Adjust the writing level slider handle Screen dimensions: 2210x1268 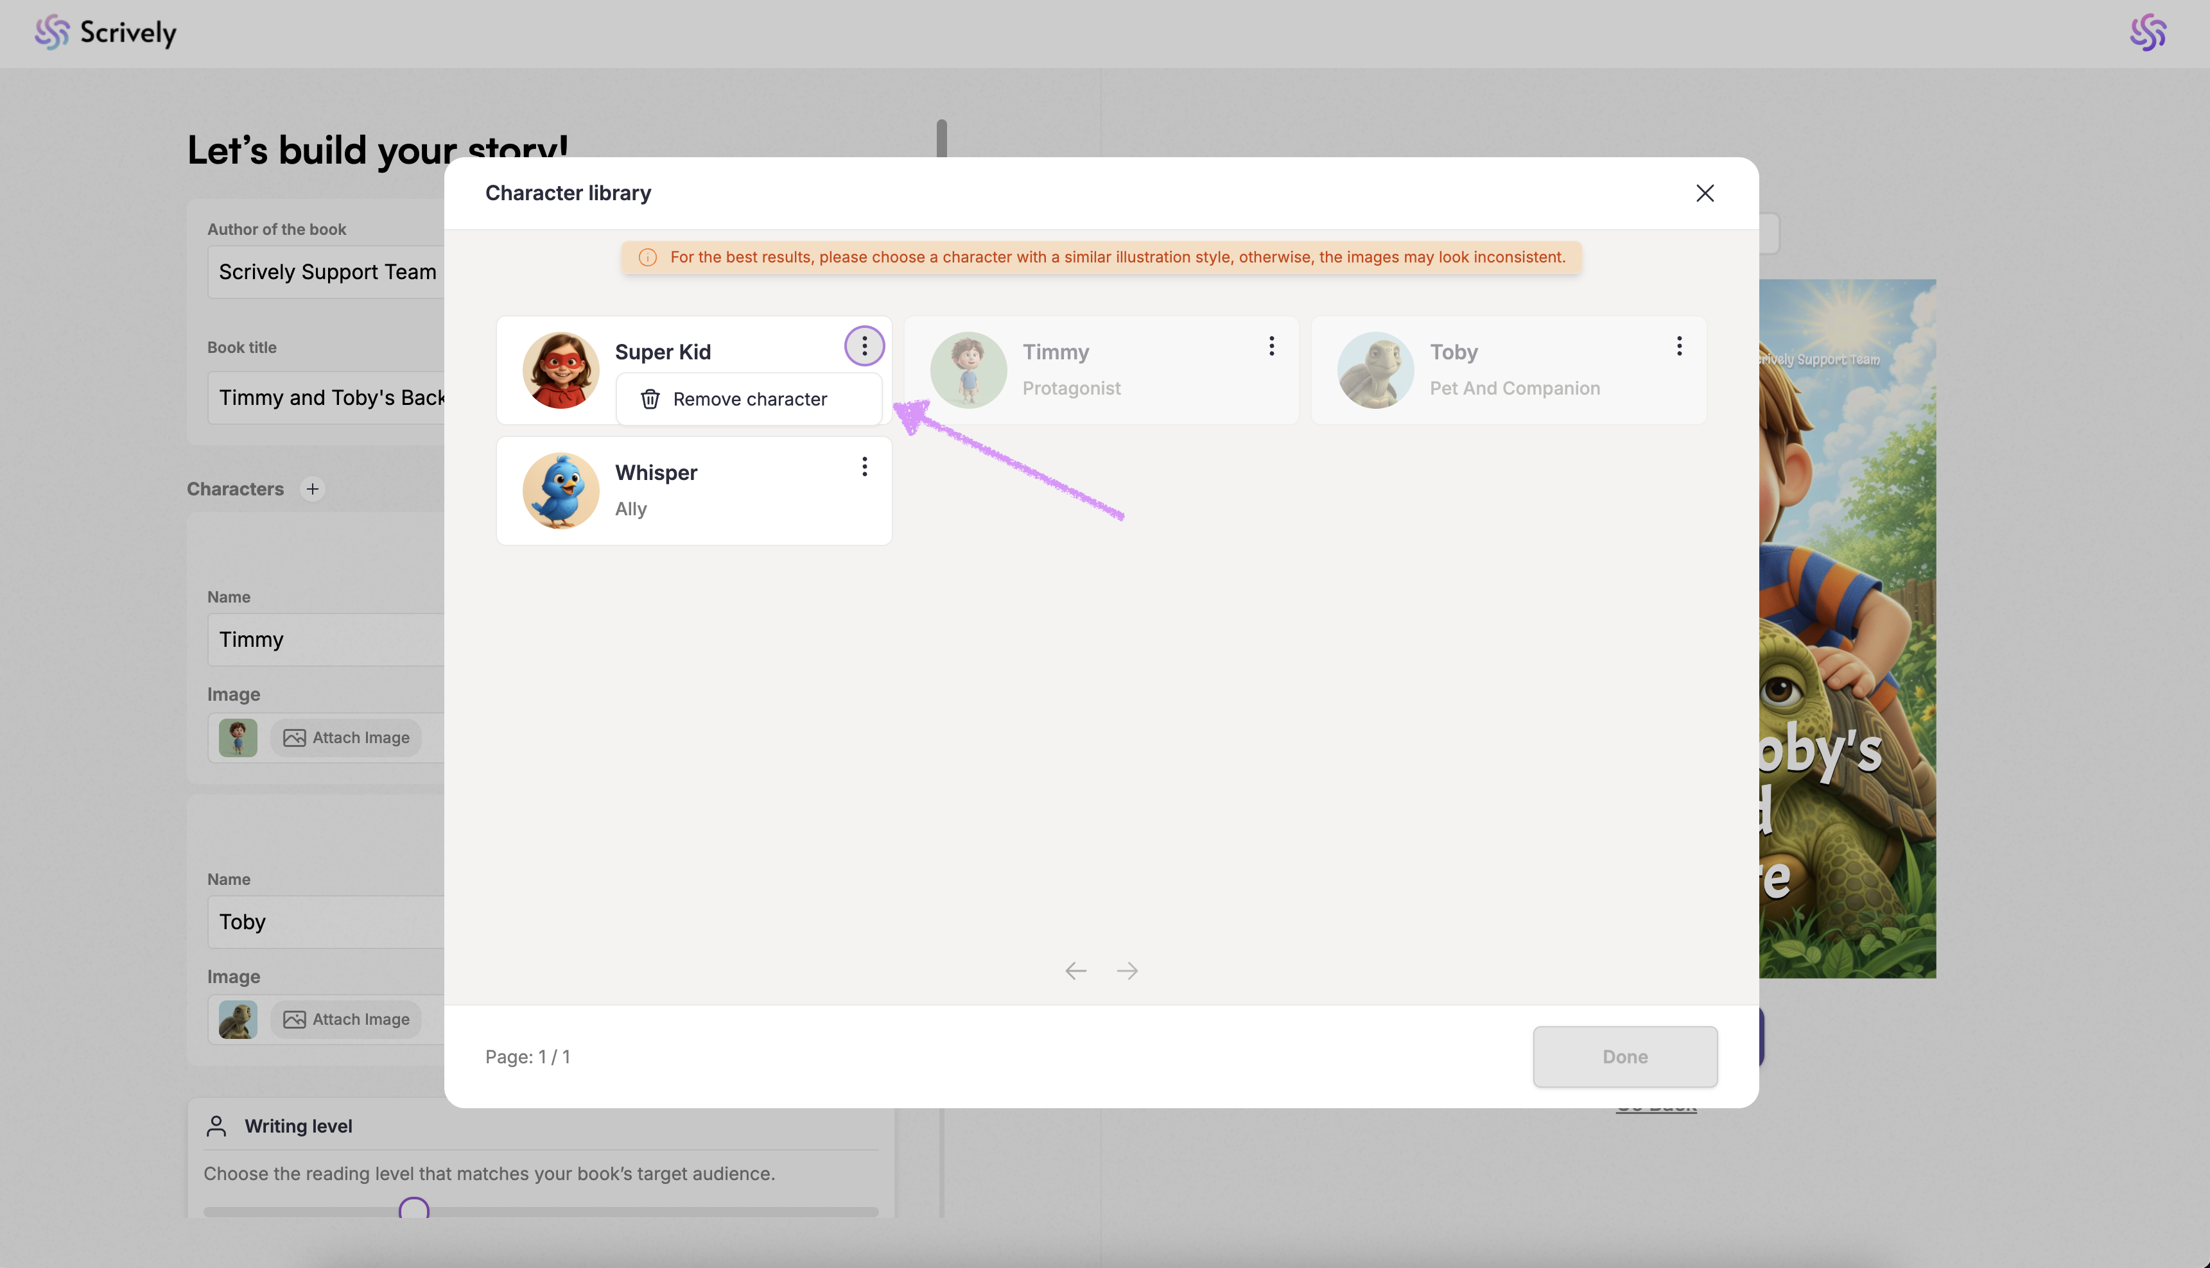pos(413,1210)
